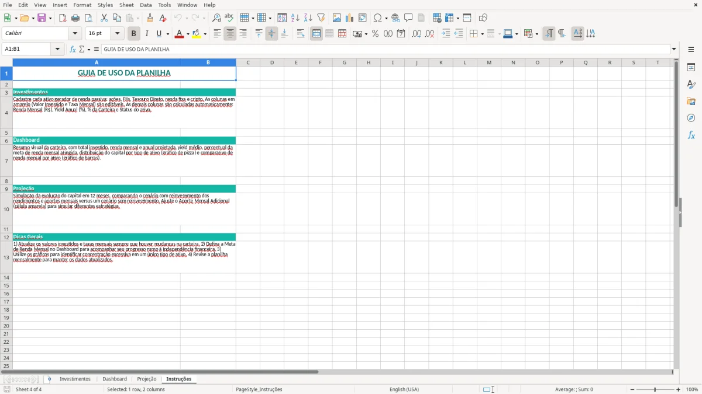
Task: Click the Function Wizard fx button
Action: [x=73, y=49]
